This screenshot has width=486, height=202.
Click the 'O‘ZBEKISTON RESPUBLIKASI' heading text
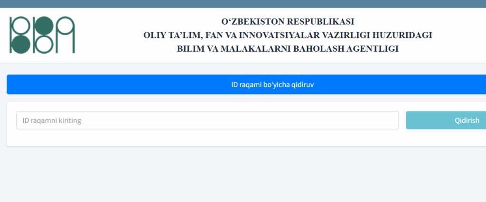tap(288, 22)
